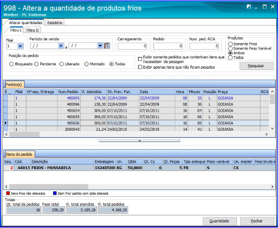Select the Itens do pedido tab
279x228 pixels.
(19, 154)
